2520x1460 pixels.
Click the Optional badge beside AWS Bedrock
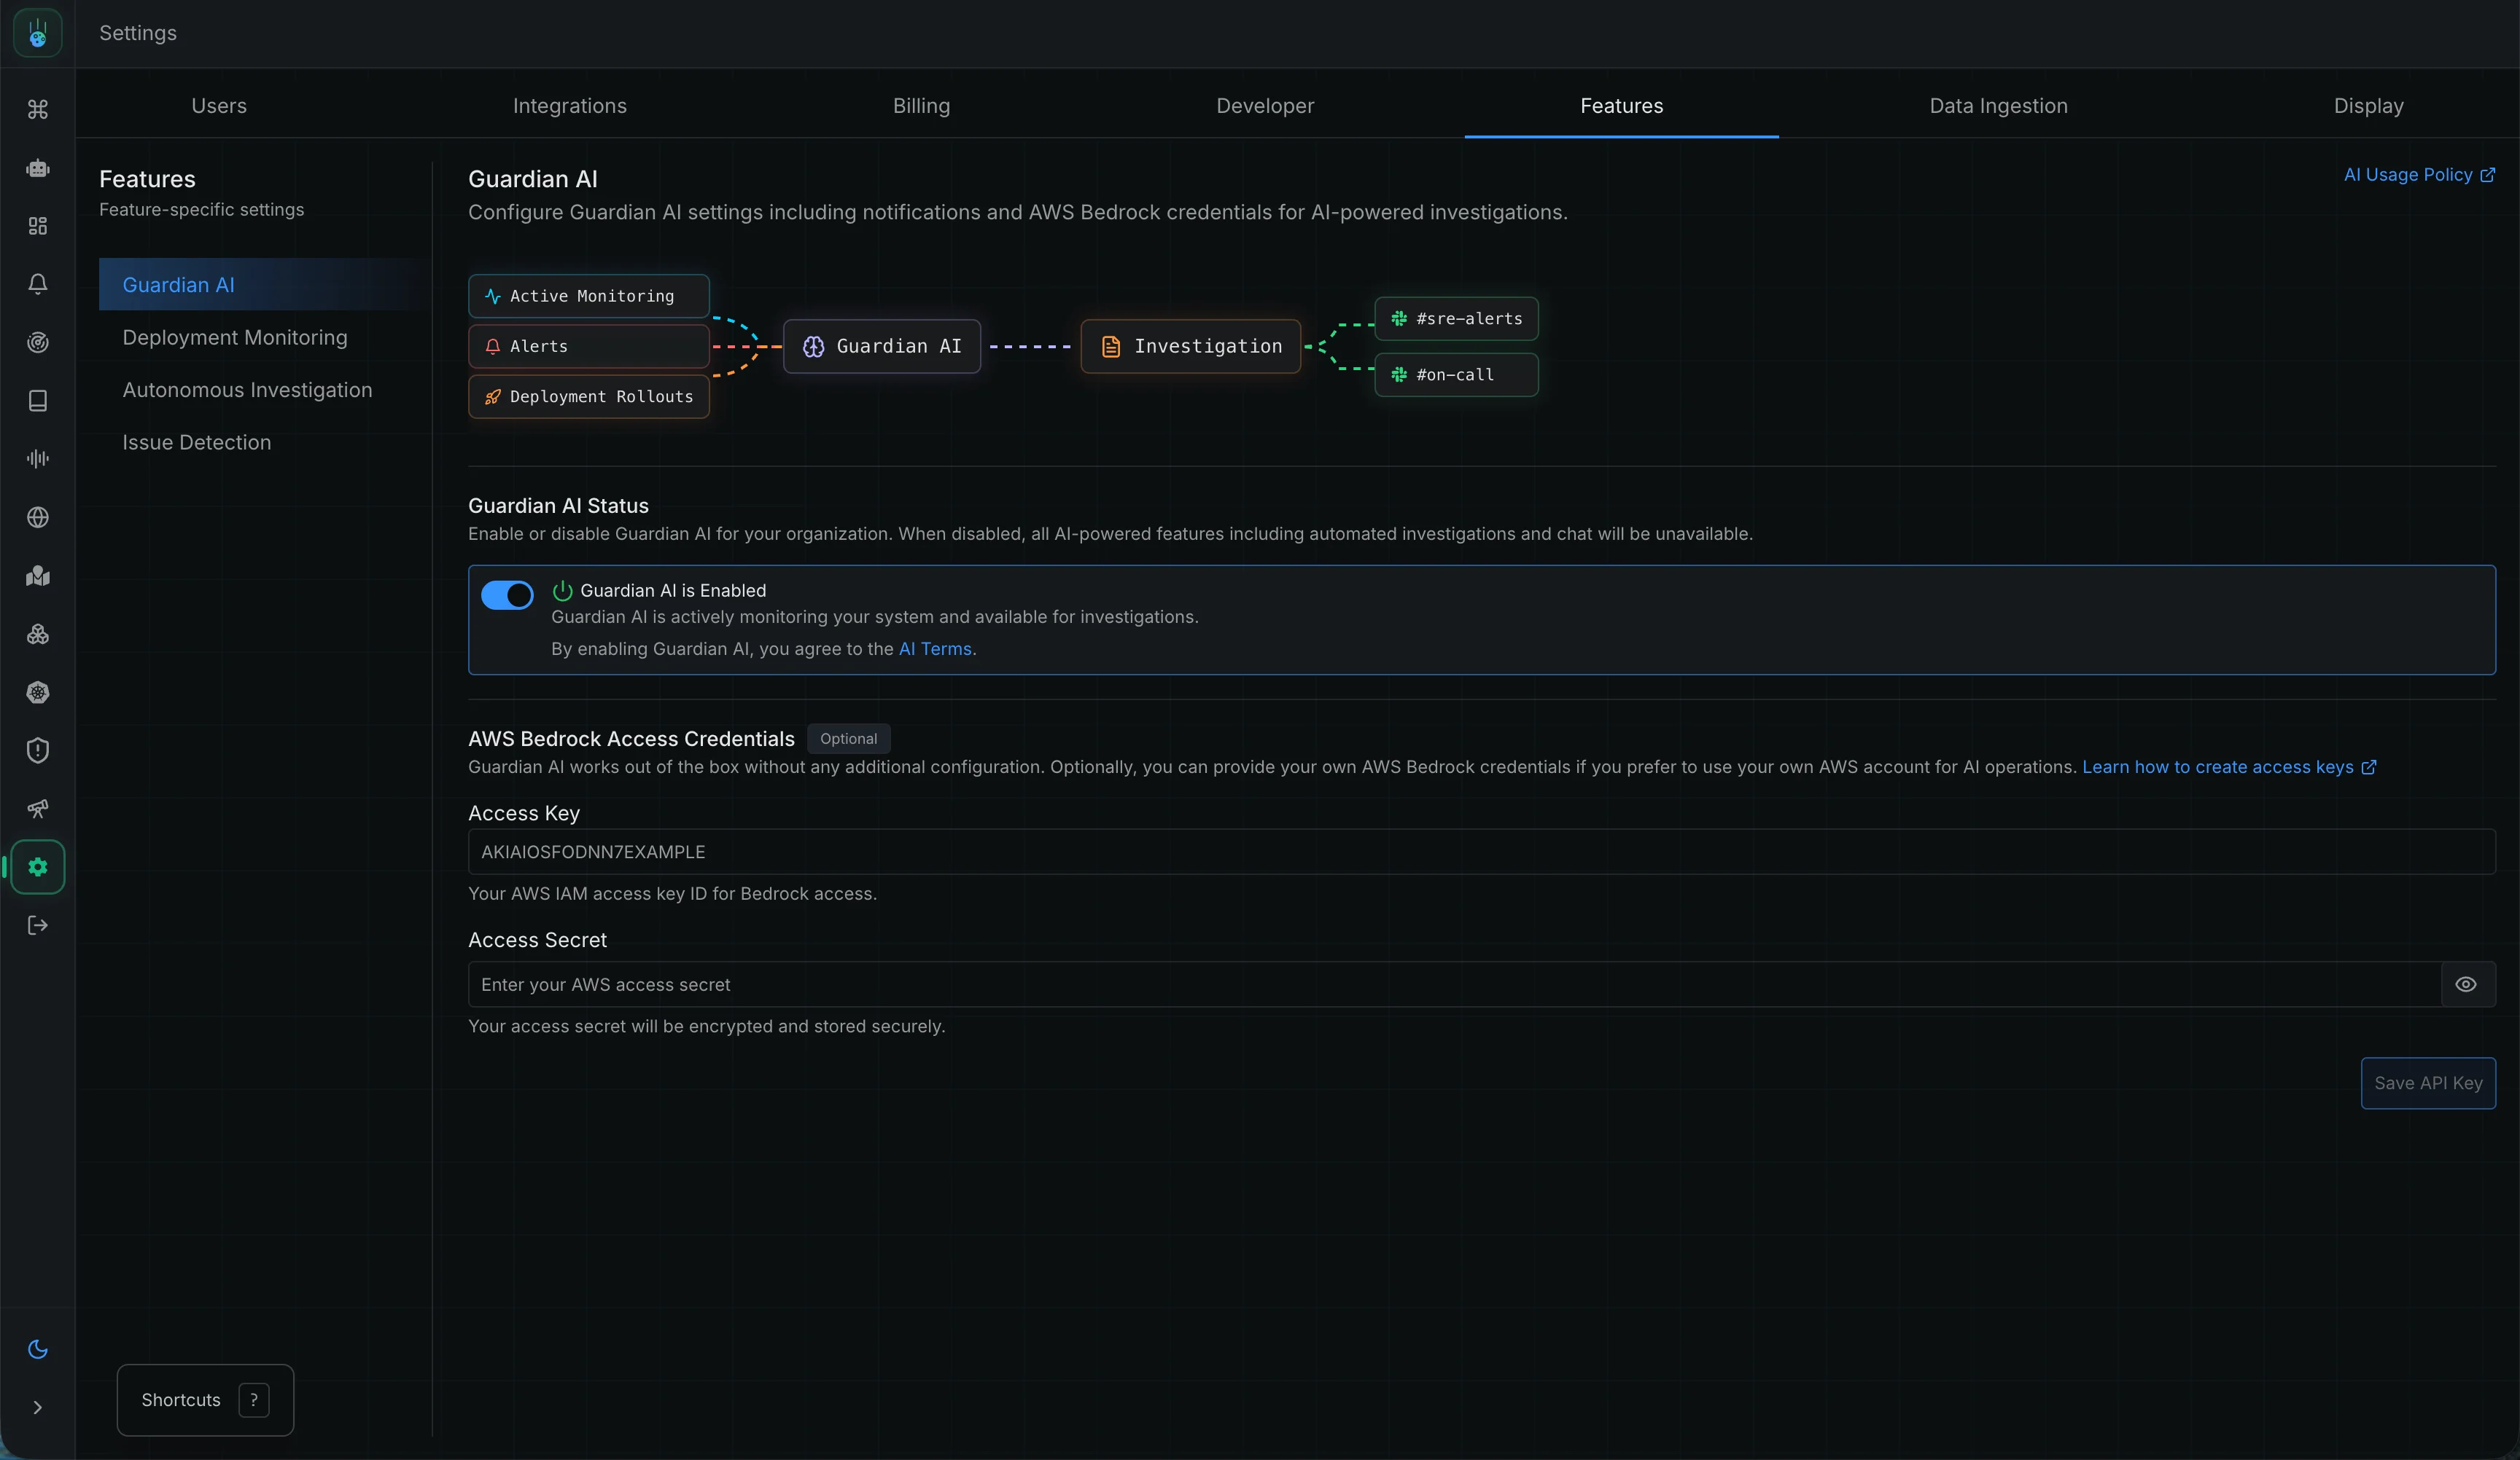tap(848, 739)
